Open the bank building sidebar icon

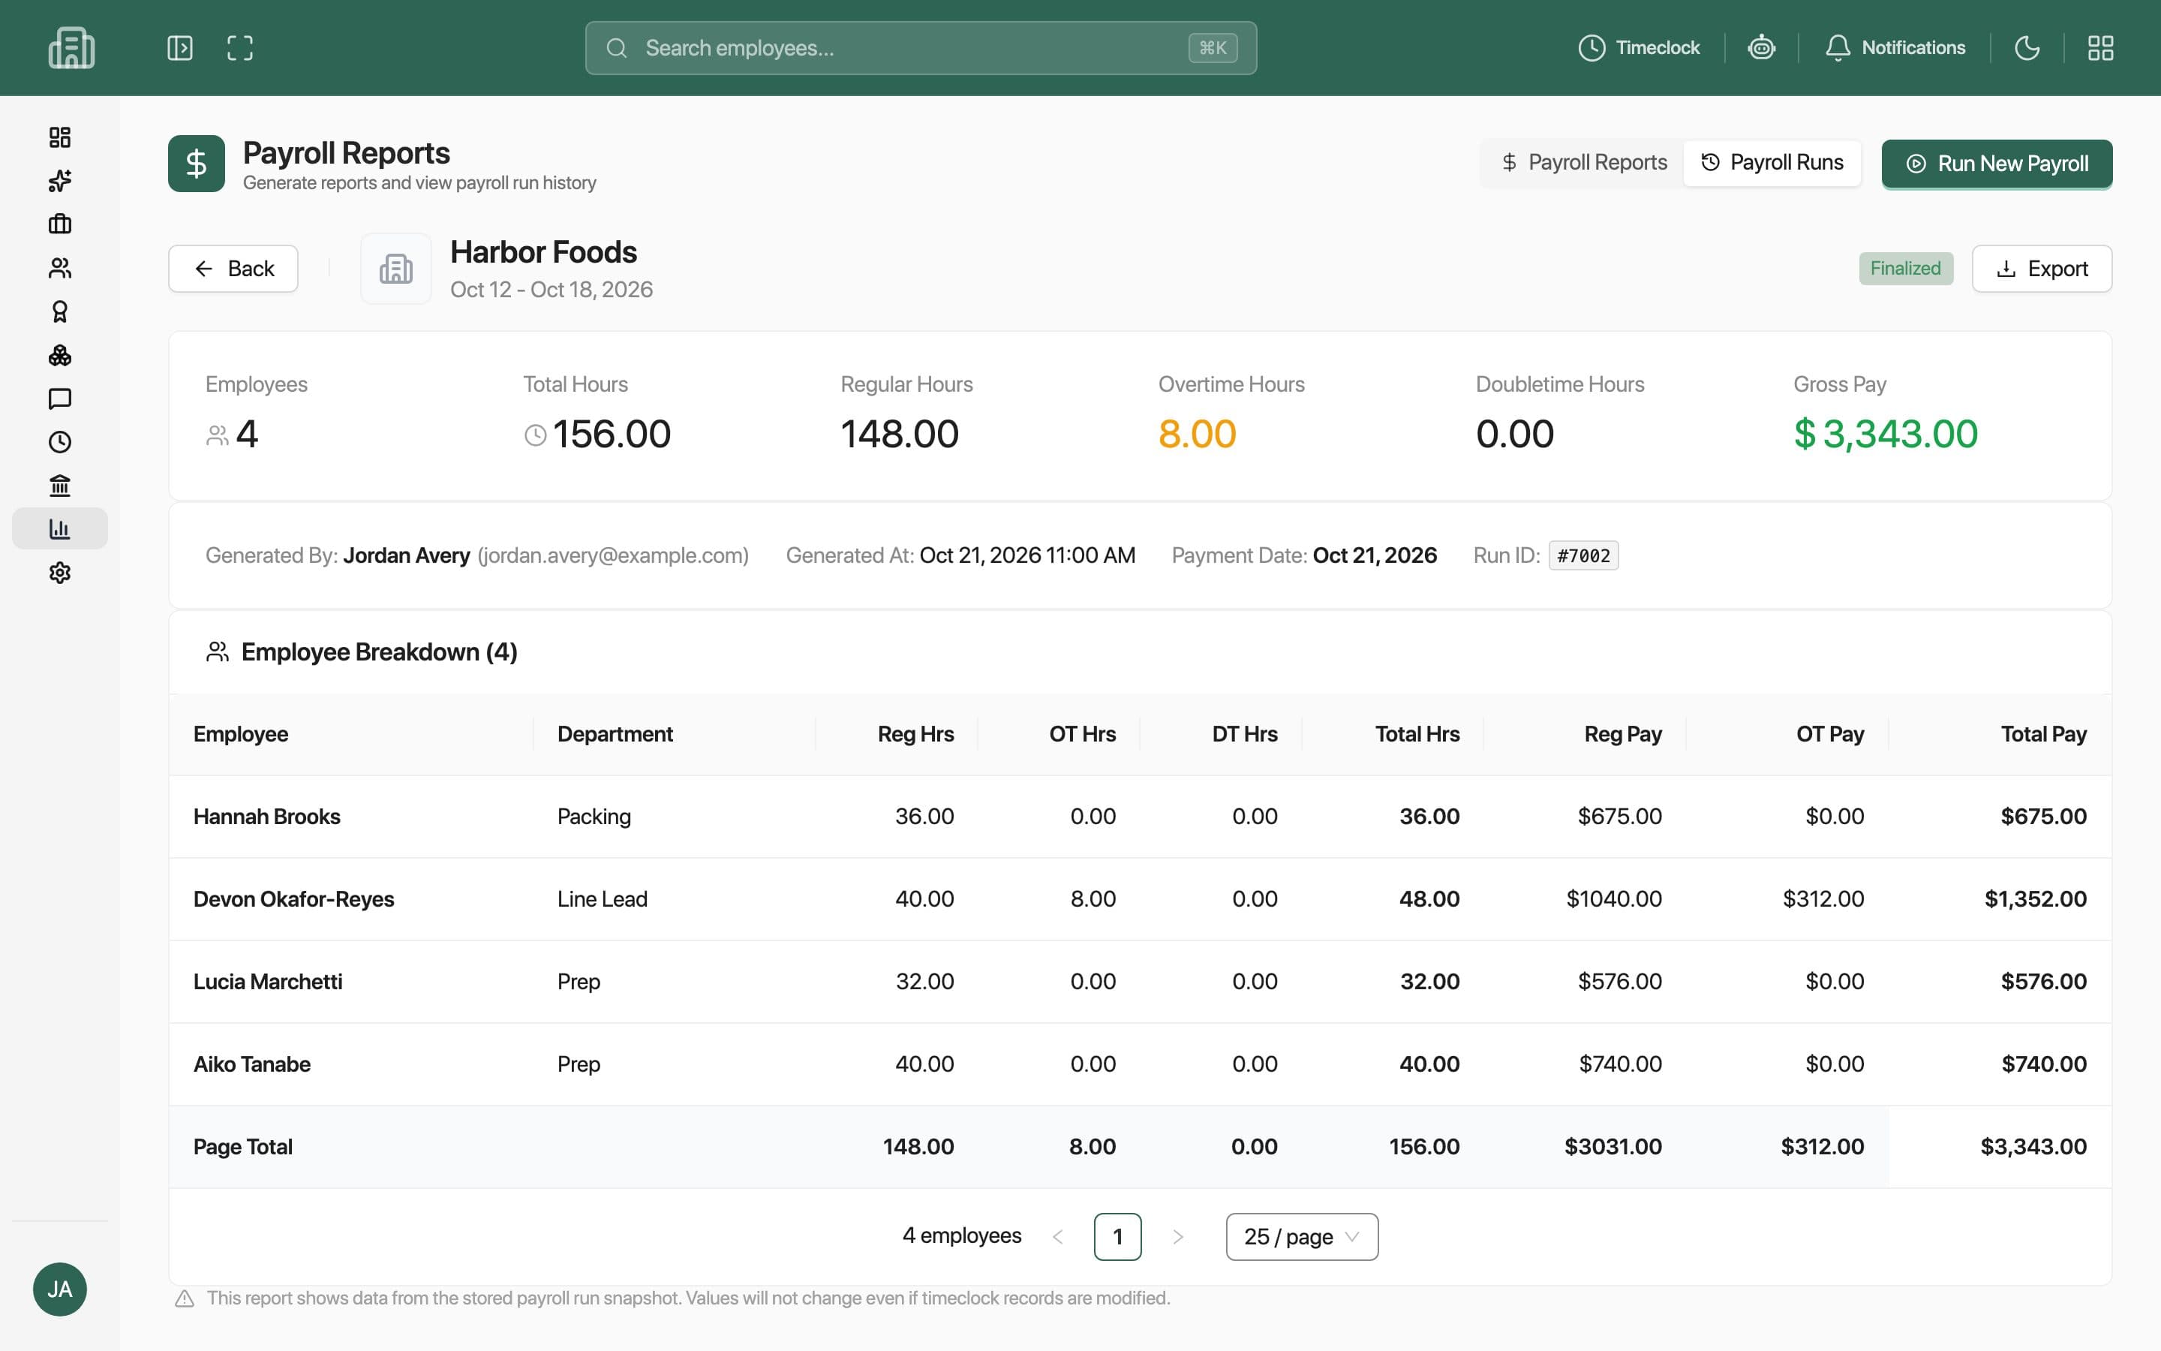pyautogui.click(x=60, y=485)
